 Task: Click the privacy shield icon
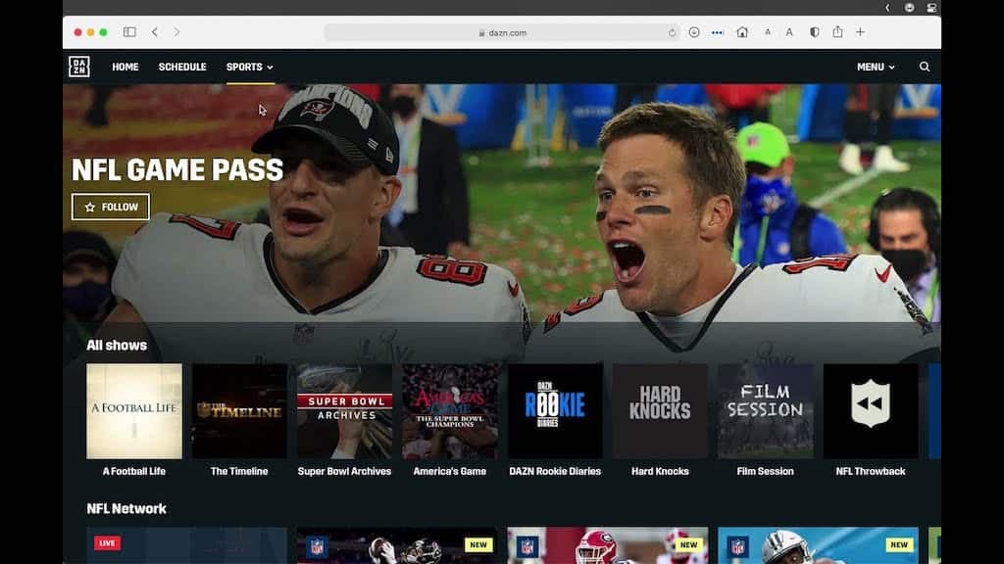point(814,32)
